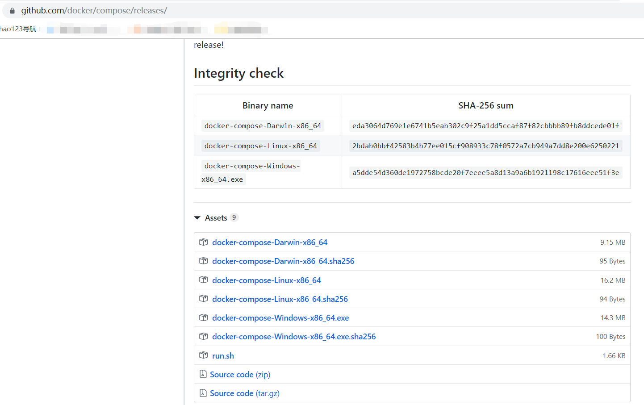
Task: Click SHA sum starting with a5dde54d
Action: [486, 173]
